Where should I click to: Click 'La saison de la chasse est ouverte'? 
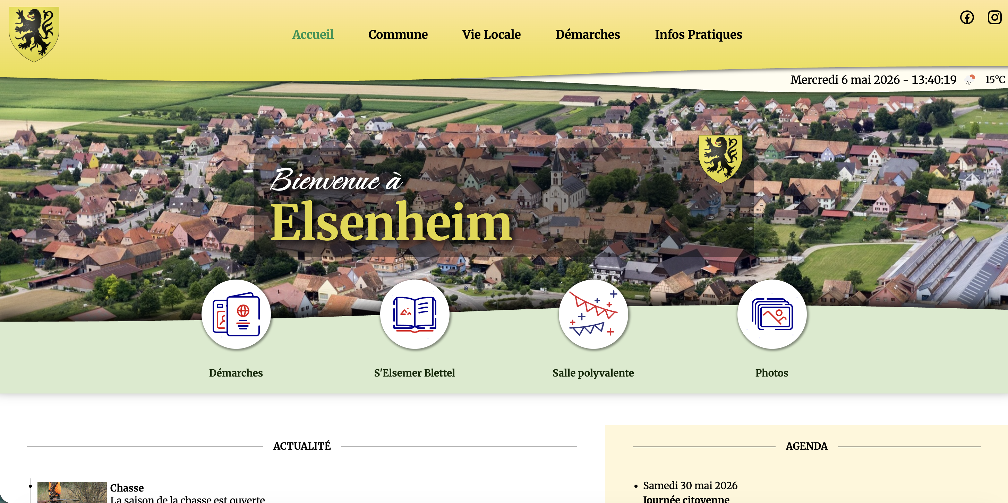pos(187,499)
